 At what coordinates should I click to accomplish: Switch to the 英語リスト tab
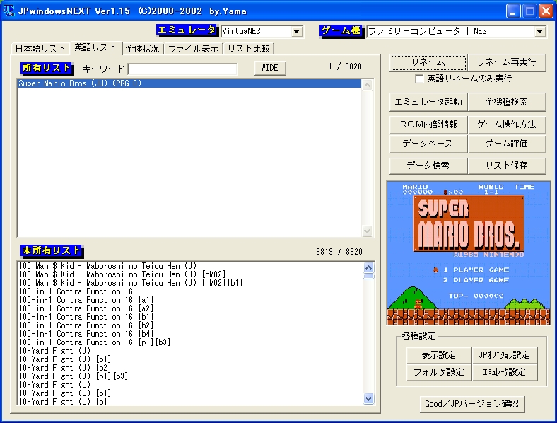[96, 47]
